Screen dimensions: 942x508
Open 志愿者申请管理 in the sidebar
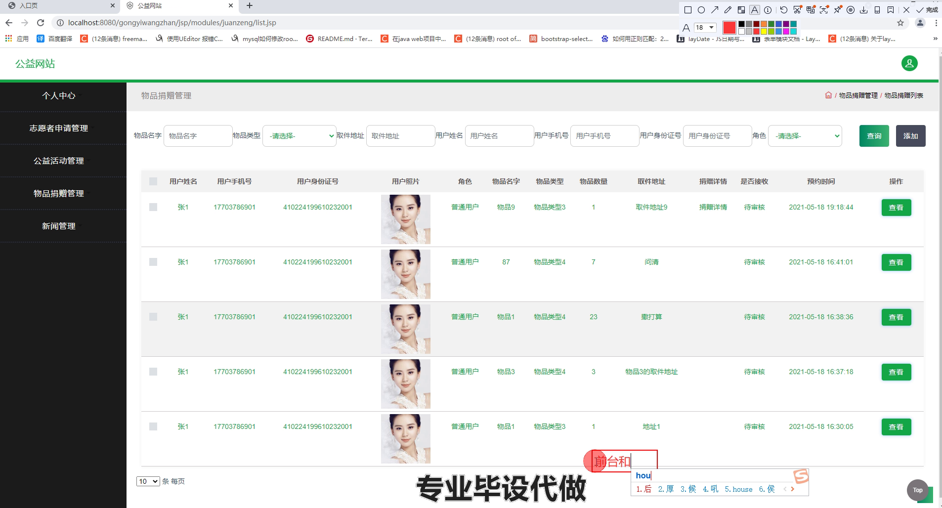[59, 128]
